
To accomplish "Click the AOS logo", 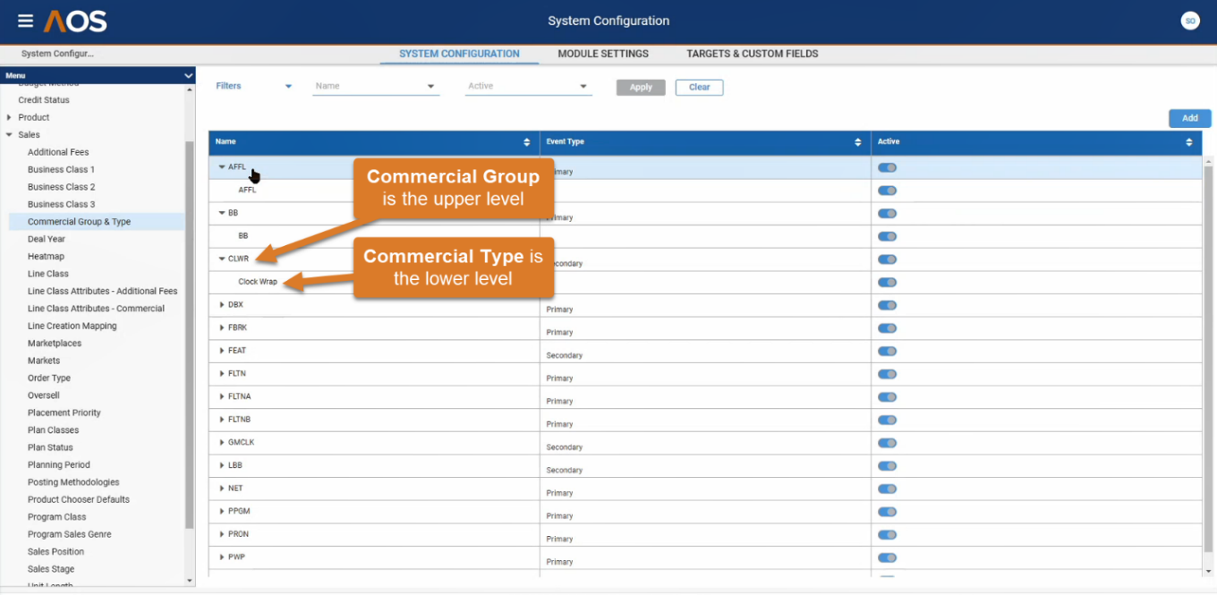I will coord(75,21).
